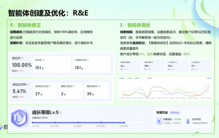Click the 流量增益 benefit icon
This screenshot has width=219, height=138.
pos(159,121)
